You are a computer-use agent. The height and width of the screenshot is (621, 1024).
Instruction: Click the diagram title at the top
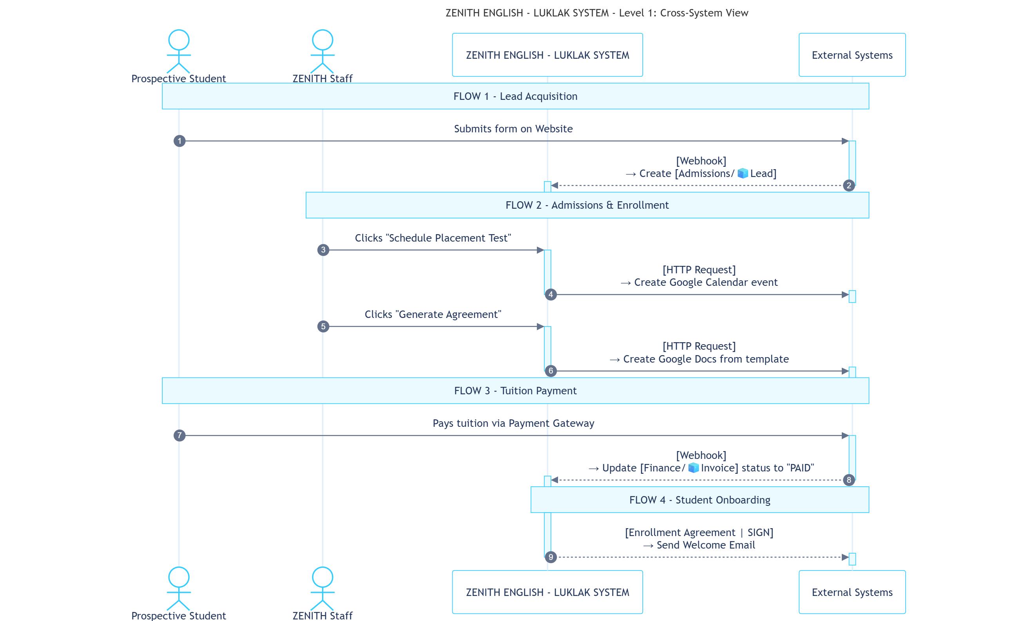(596, 13)
